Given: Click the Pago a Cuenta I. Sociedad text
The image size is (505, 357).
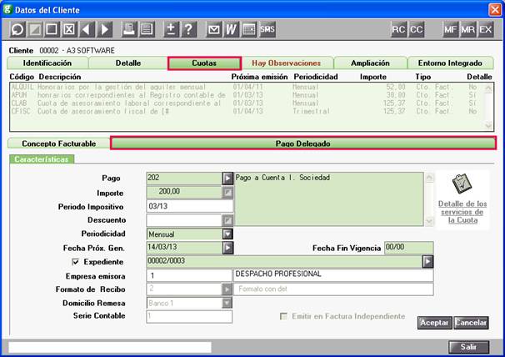Looking at the screenshot, I should 282,178.
